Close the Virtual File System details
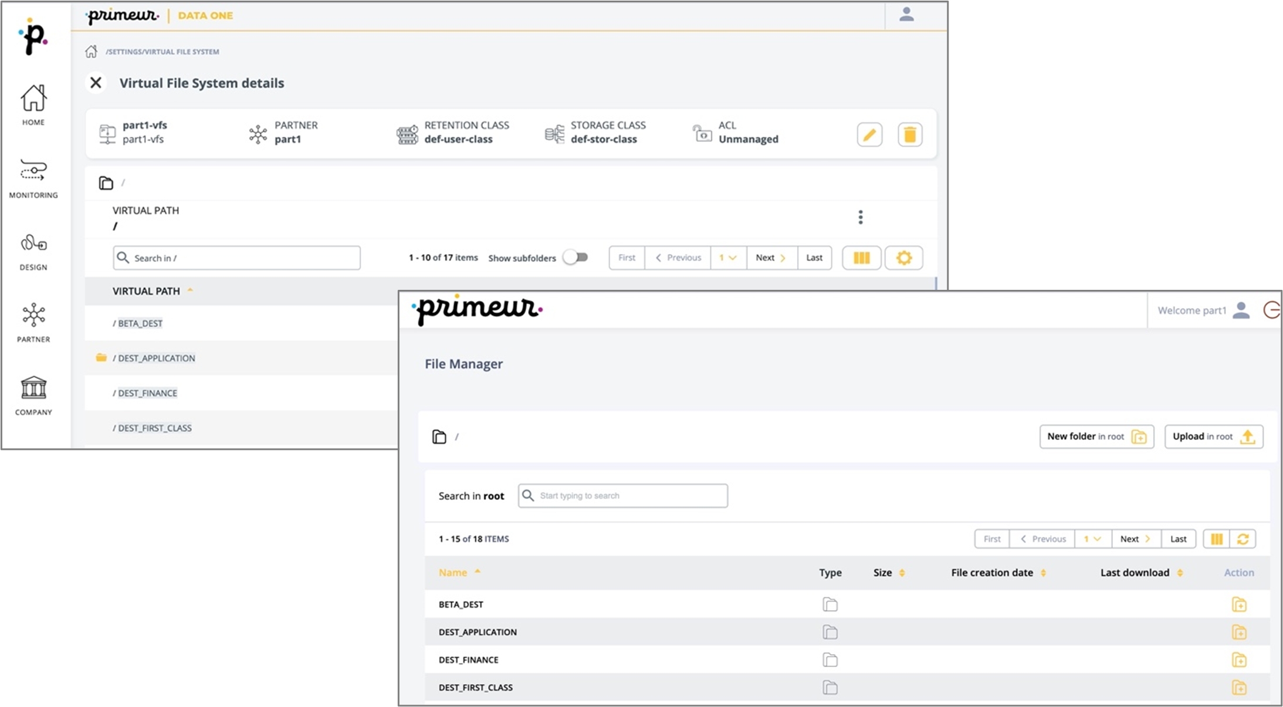Image resolution: width=1283 pixels, height=707 pixels. 96,83
